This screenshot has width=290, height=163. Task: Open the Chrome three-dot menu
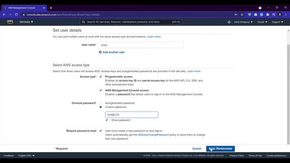[x=286, y=14]
